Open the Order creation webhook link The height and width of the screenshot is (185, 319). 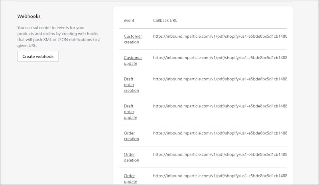tap(132, 136)
